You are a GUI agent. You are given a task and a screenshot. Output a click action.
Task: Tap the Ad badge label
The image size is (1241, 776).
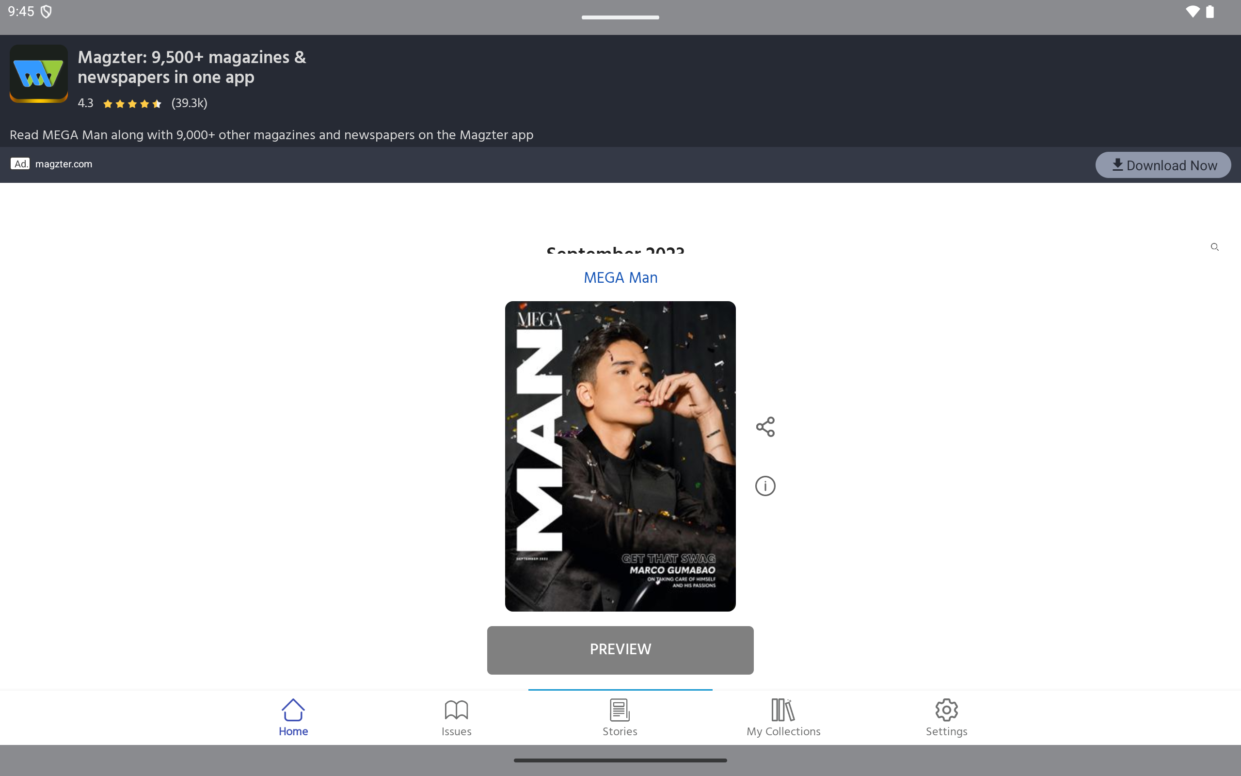(x=20, y=164)
